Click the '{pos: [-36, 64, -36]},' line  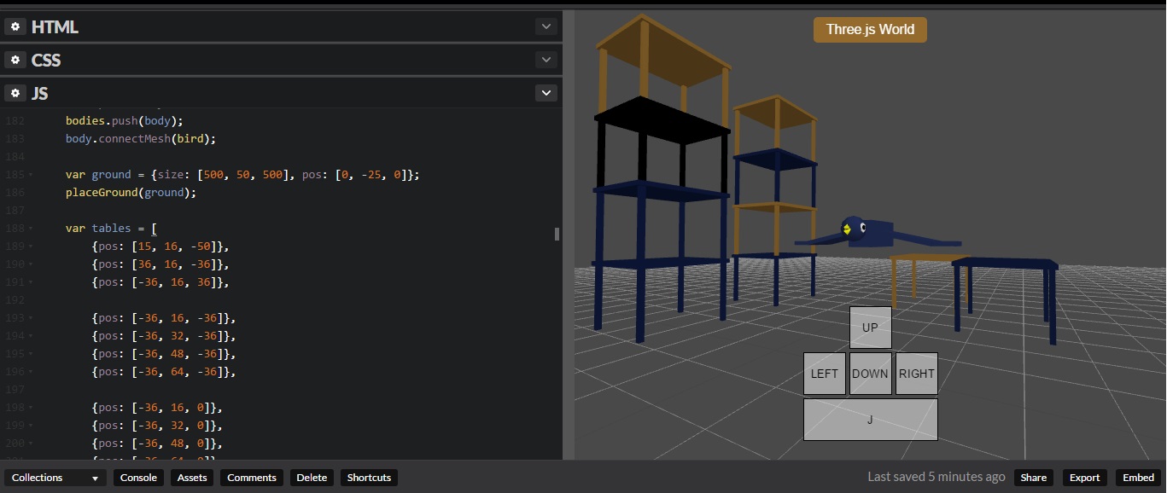coord(164,372)
